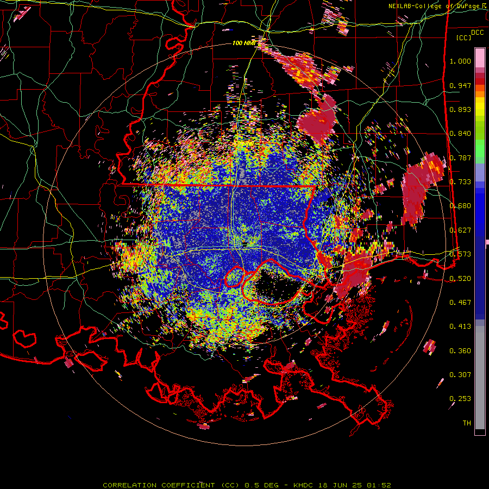Select the 0.947 scale value
Viewport: 489px width, 489px height.
460,85
